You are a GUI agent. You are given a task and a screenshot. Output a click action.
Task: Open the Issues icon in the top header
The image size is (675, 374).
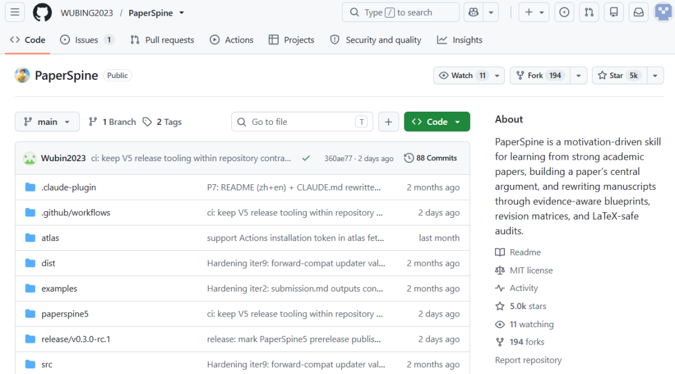coord(564,12)
